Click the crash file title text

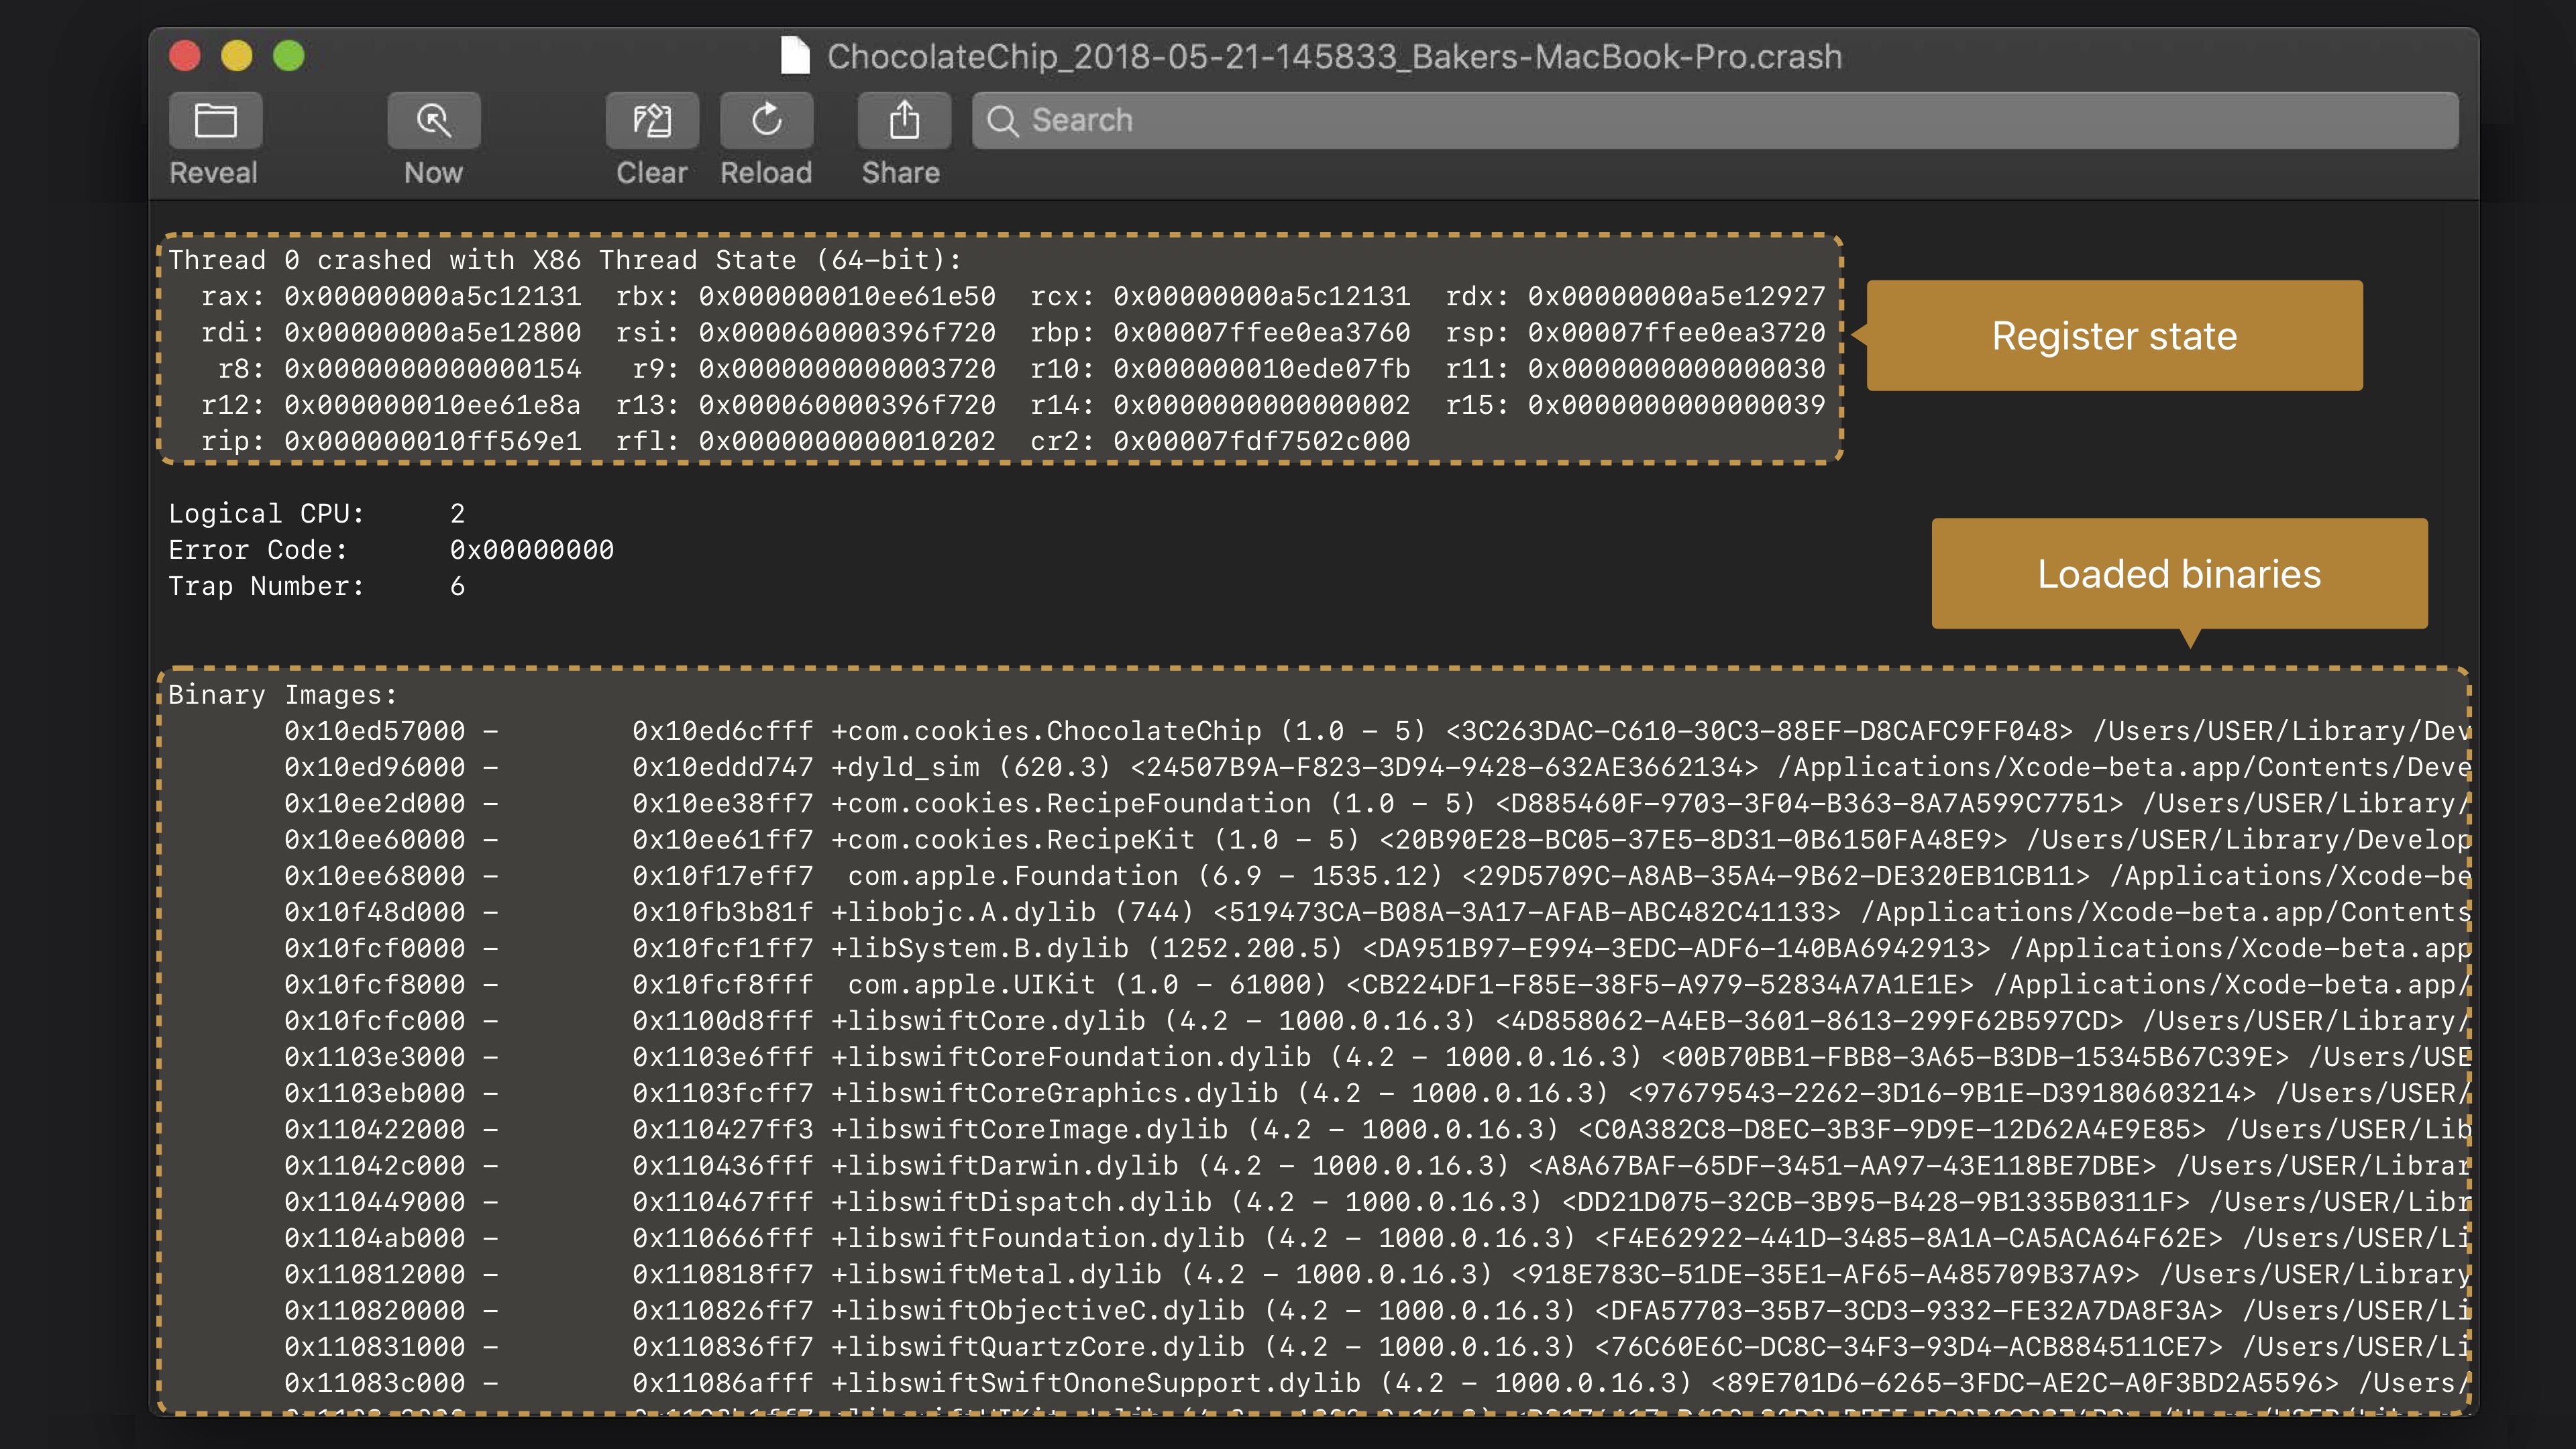1334,57
